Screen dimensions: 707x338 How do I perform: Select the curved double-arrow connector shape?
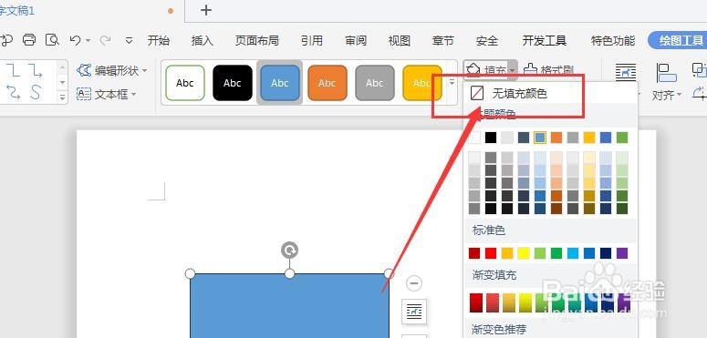14,93
